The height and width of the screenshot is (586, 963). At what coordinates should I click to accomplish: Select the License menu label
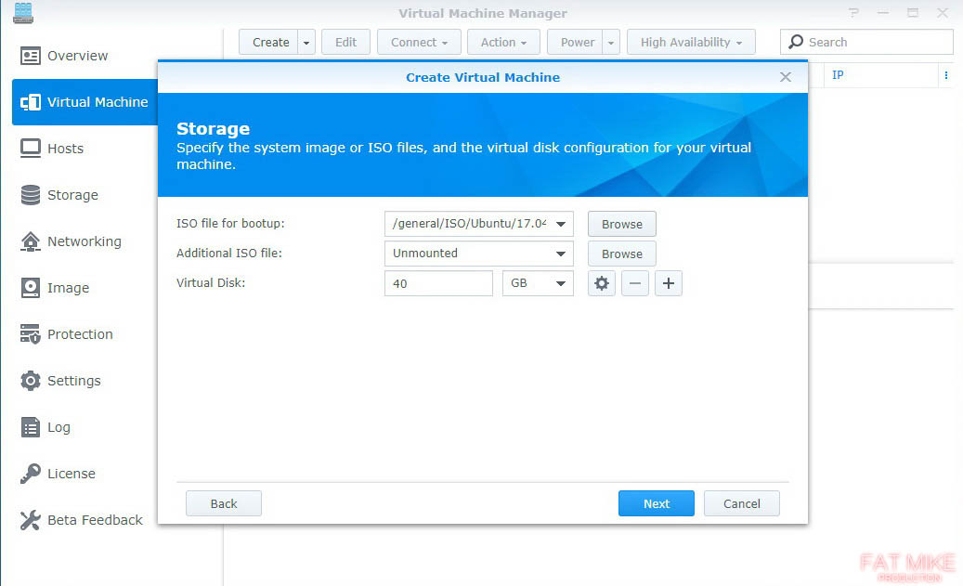point(72,474)
